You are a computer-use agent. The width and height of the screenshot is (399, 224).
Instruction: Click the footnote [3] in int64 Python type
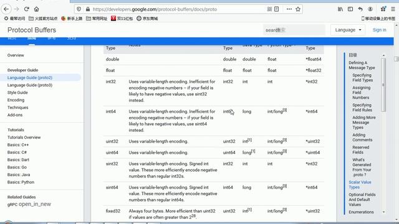(x=285, y=110)
